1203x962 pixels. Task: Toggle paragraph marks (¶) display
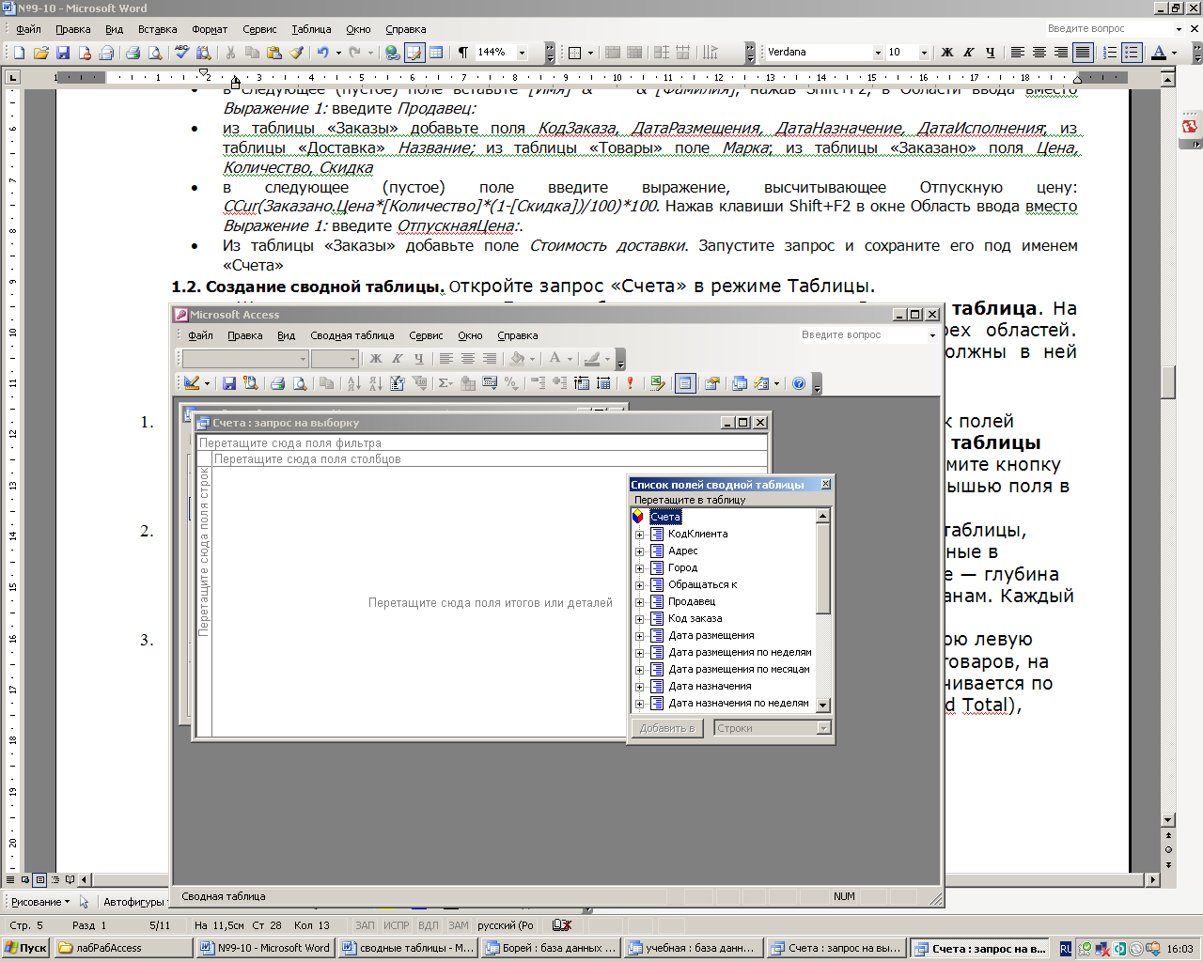tap(463, 53)
